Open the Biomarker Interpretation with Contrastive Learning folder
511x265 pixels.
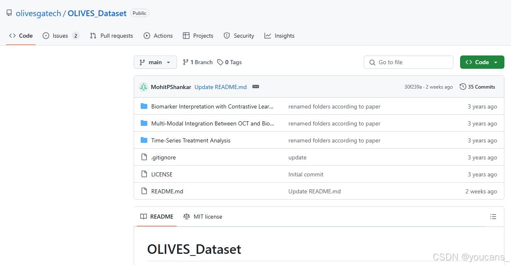click(x=212, y=106)
